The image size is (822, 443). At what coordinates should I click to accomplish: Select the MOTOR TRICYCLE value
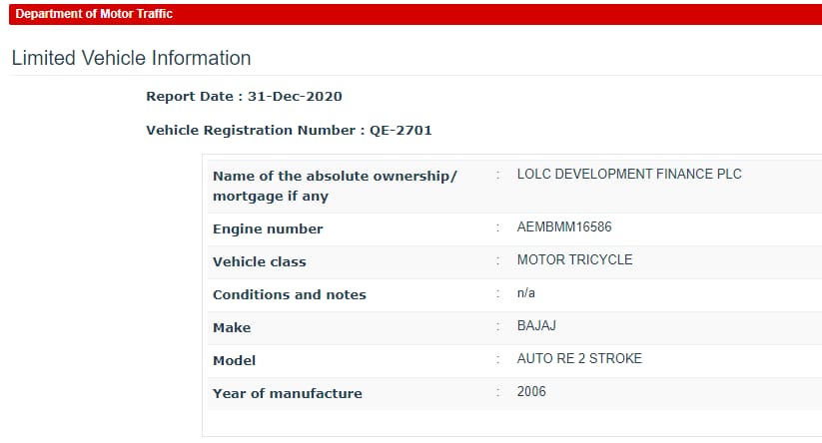pyautogui.click(x=574, y=259)
